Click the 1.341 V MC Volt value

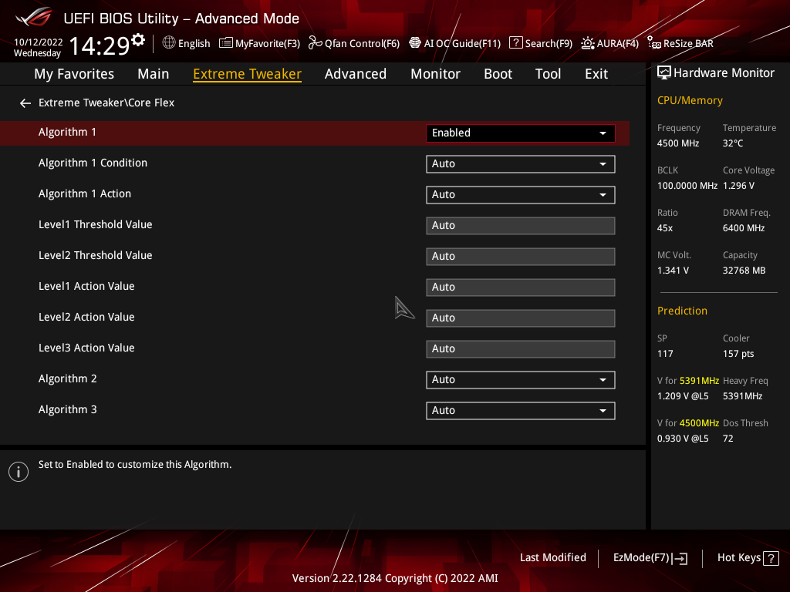673,271
